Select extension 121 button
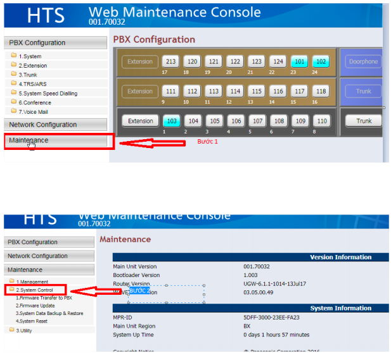 click(x=214, y=61)
